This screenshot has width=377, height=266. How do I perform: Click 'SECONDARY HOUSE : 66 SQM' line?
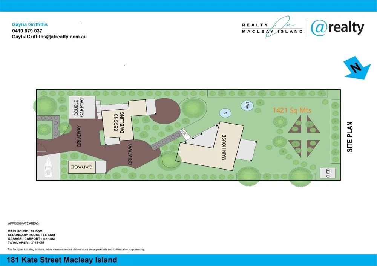31,235
